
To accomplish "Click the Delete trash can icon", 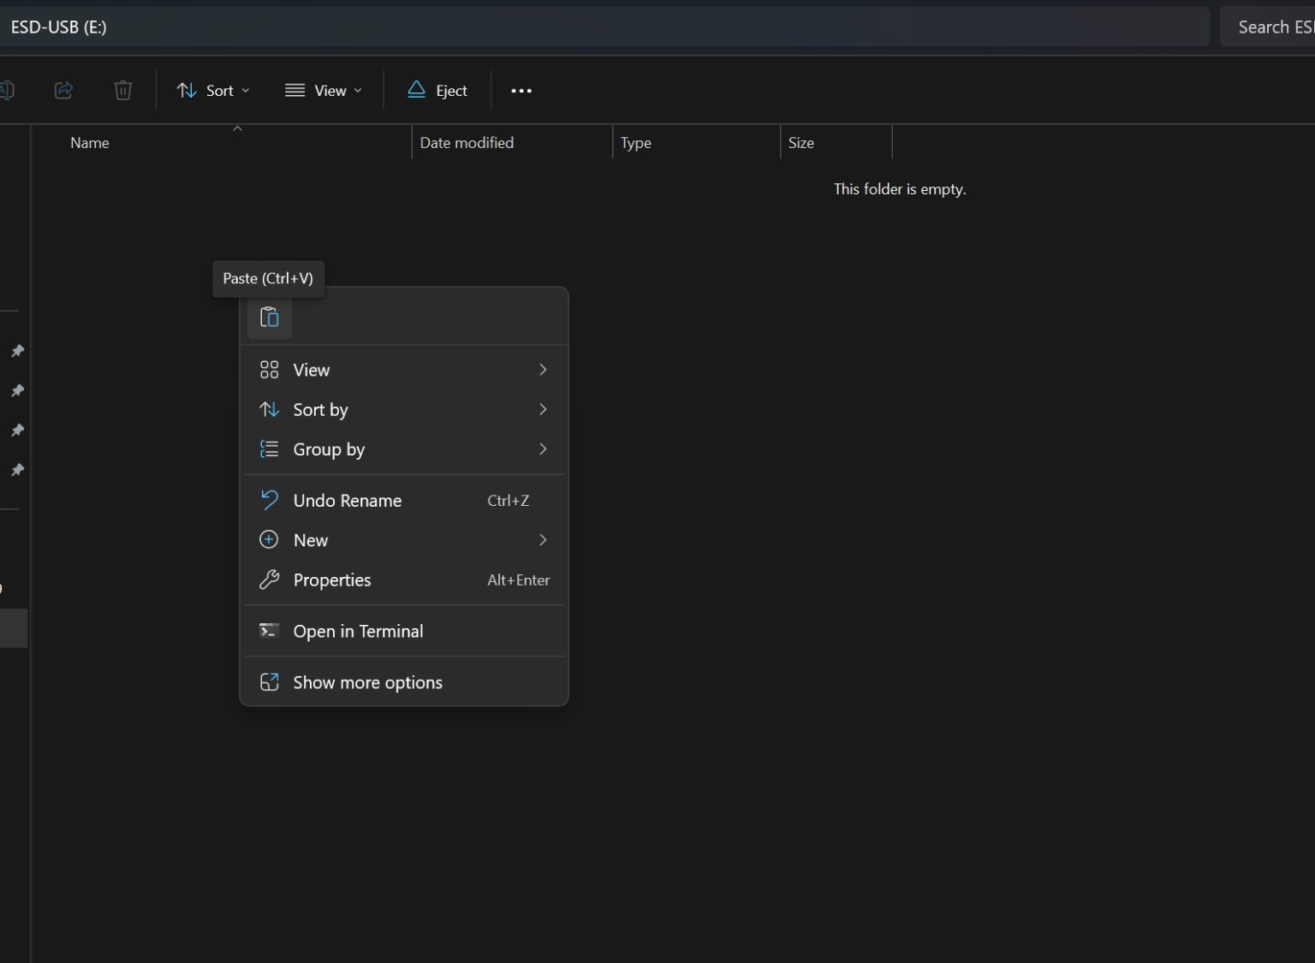I will [x=123, y=91].
